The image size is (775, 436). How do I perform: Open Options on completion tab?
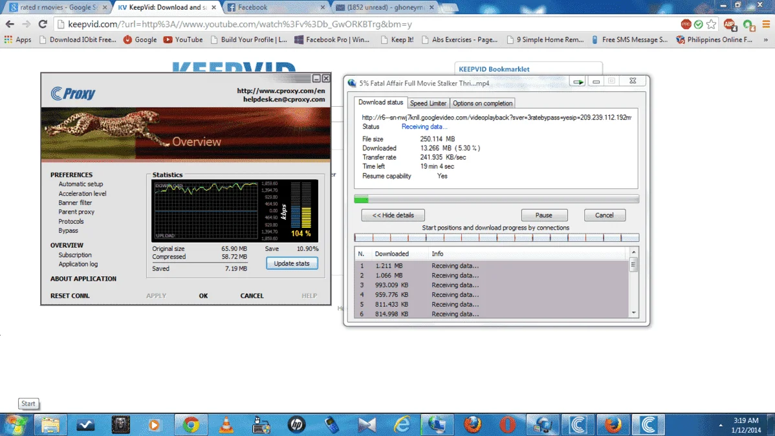pos(483,104)
